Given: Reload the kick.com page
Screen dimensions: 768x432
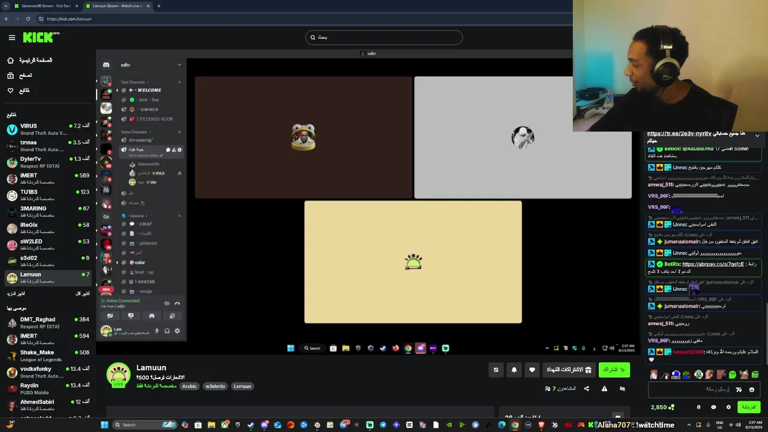Looking at the screenshot, I should (28, 19).
